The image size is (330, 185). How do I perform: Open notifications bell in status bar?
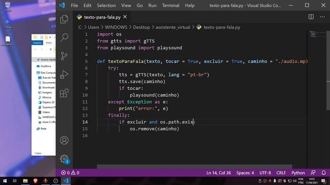pos(324,173)
